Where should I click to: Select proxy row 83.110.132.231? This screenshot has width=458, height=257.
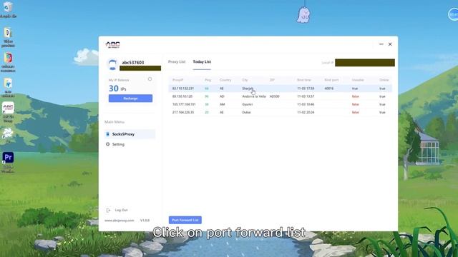[280, 89]
